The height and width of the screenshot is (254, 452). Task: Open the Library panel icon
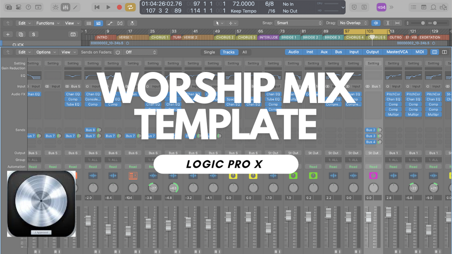click(9, 7)
